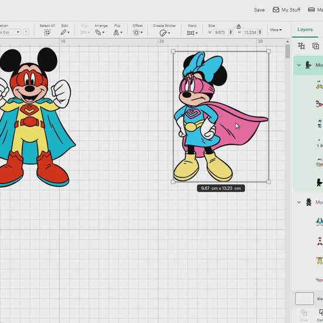The image size is (323, 323).
Task: Open the Arrange dropdown arrow
Action: (x=103, y=32)
